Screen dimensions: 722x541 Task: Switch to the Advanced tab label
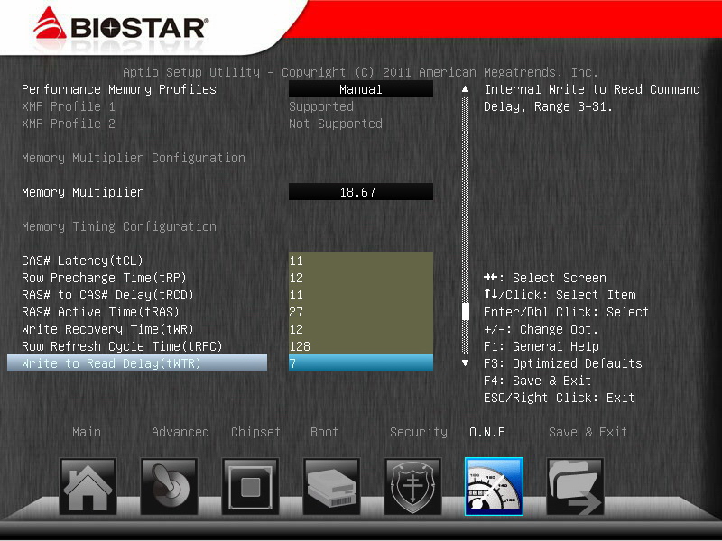coord(180,432)
